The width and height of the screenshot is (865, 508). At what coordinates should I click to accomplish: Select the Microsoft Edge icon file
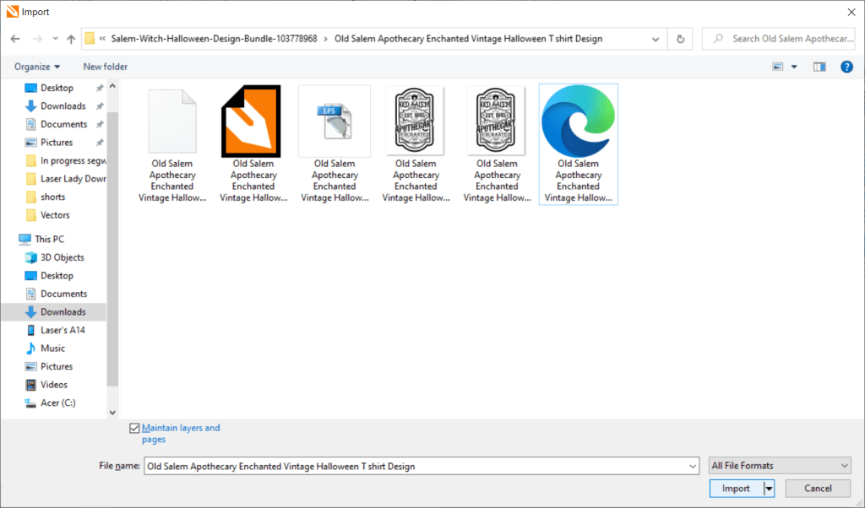pyautogui.click(x=578, y=122)
